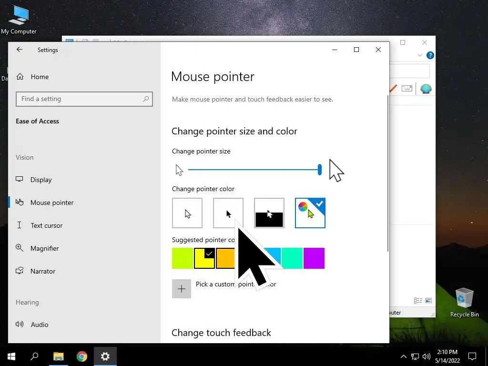
Task: Click the Find a setting search box
Action: (84, 99)
